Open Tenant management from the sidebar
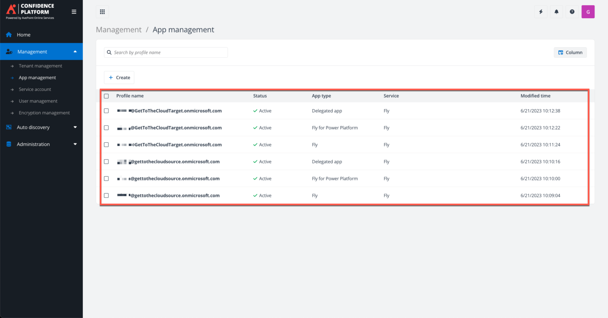This screenshot has width=608, height=318. (x=40, y=66)
